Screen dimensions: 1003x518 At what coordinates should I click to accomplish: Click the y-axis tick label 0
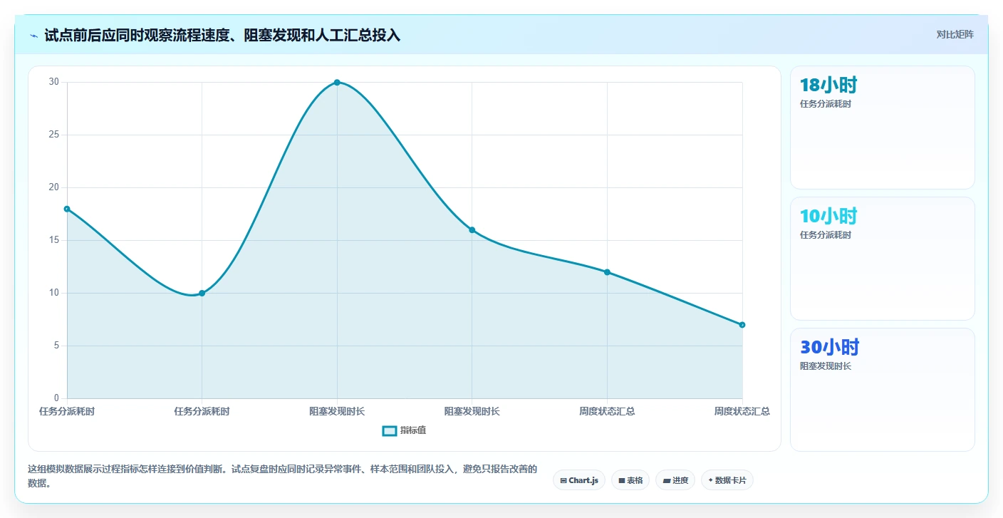(x=57, y=398)
